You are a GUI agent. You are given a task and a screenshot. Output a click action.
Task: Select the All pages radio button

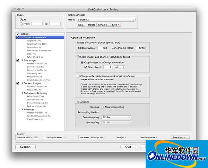[21, 20]
